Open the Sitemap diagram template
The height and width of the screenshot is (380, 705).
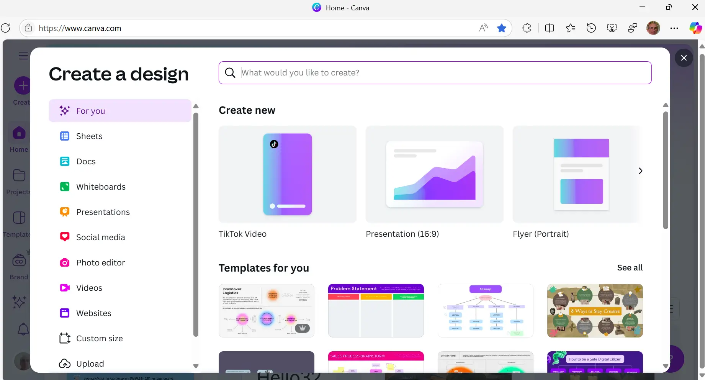[486, 311]
